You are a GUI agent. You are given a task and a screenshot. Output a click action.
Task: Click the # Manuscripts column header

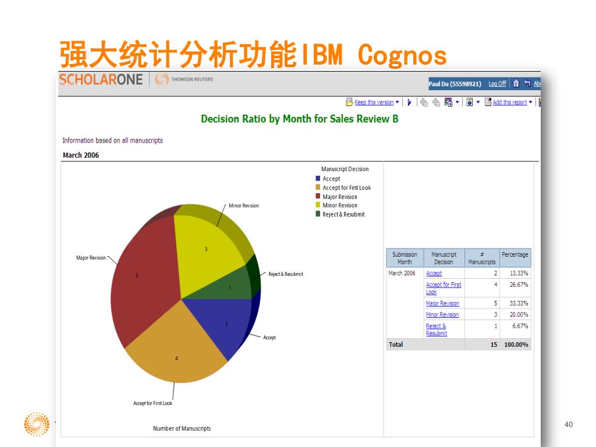click(x=481, y=258)
